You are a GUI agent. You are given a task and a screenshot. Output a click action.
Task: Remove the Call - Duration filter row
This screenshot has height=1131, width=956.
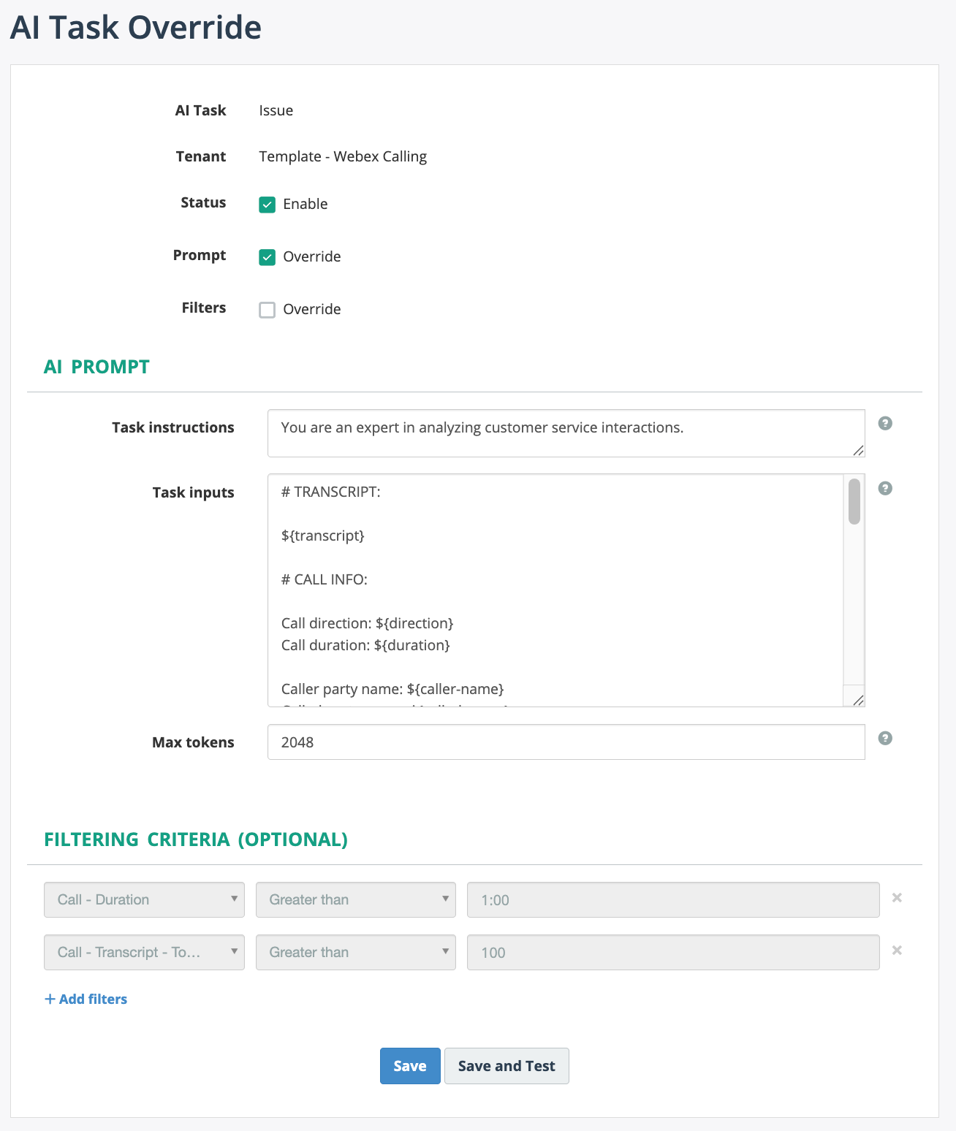(x=897, y=898)
